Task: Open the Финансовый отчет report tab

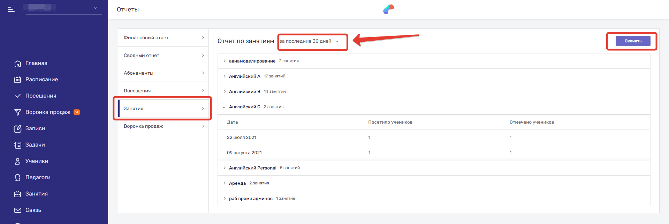Action: pyautogui.click(x=163, y=38)
